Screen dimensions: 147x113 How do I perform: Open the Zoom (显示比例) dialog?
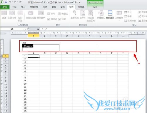(74, 15)
